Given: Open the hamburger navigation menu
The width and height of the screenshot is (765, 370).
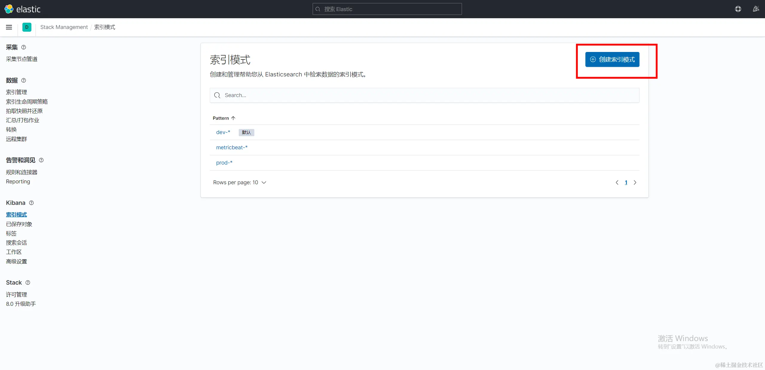Looking at the screenshot, I should (x=9, y=27).
